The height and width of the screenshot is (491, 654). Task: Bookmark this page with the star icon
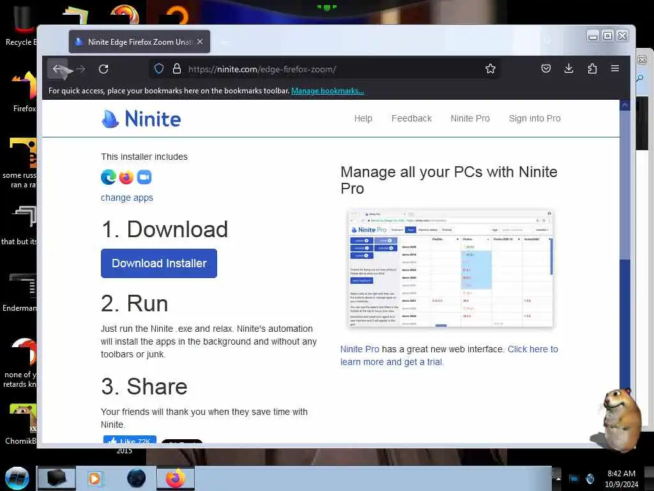coord(490,68)
